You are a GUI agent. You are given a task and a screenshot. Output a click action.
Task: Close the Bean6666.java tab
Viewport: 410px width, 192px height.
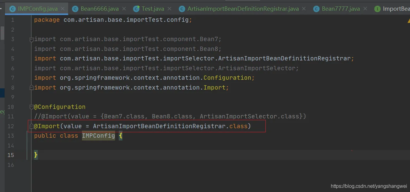(x=124, y=9)
